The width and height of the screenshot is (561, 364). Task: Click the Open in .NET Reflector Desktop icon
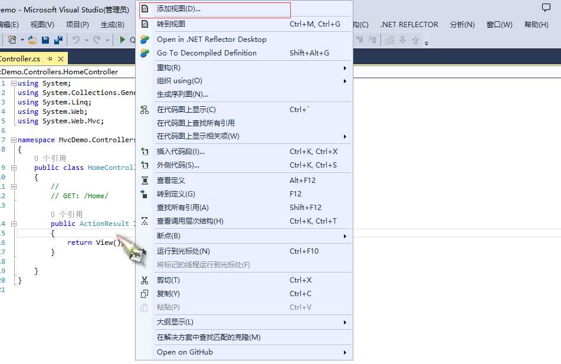[145, 40]
